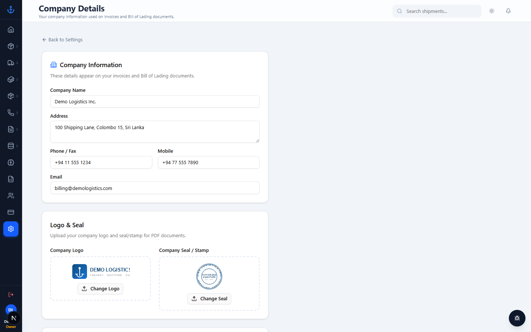Expand the chevron beside the document icon
Screen dimensions: 531x332
(17, 129)
